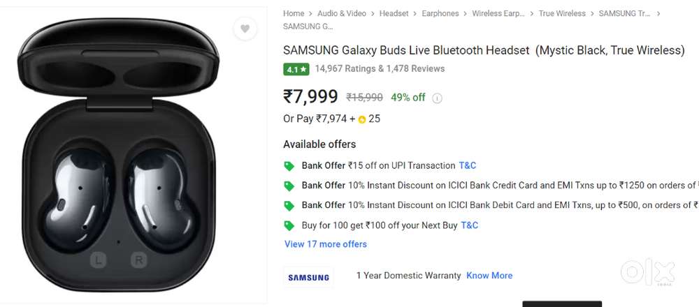Image resolution: width=699 pixels, height=307 pixels.
Task: Select True Wireless breadcrumb
Action: pos(562,13)
